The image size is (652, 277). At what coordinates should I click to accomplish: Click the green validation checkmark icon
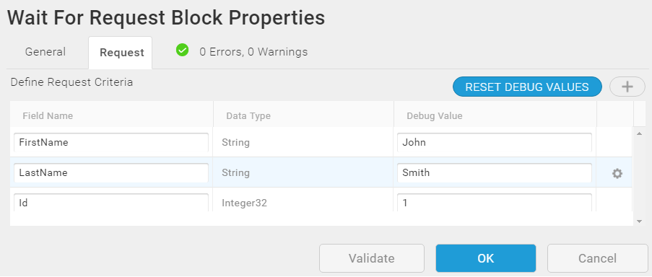(x=182, y=50)
